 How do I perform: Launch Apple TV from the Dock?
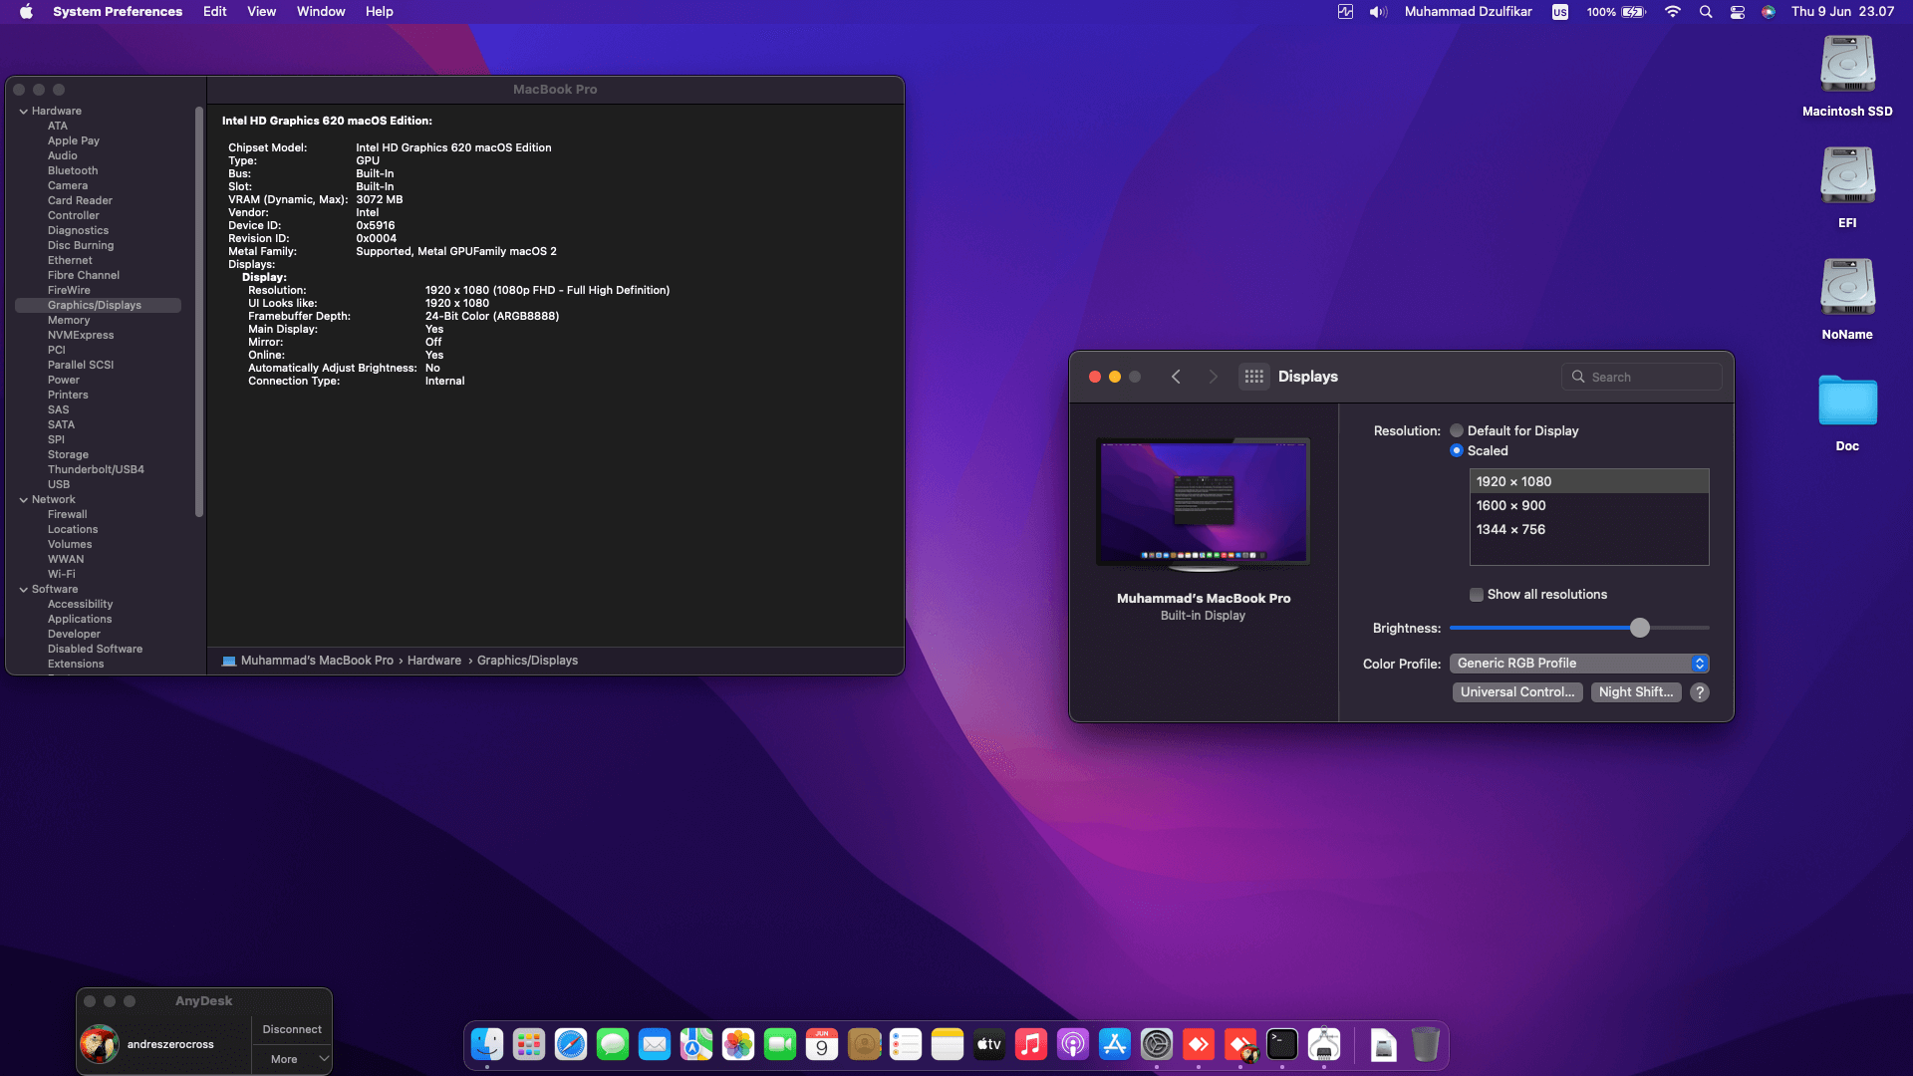(989, 1044)
